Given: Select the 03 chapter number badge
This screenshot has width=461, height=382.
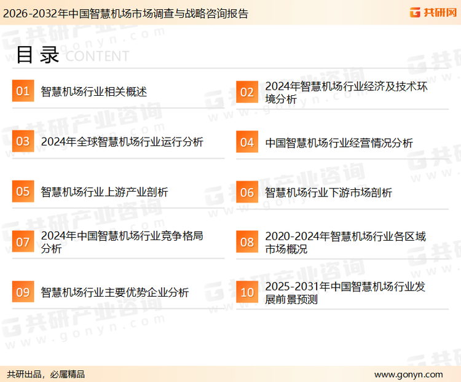Looking at the screenshot, I should pyautogui.click(x=23, y=142).
